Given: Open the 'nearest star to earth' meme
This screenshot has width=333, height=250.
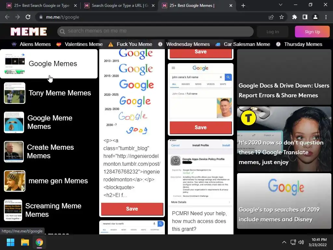Looking at the screenshot, I should click(132, 228).
